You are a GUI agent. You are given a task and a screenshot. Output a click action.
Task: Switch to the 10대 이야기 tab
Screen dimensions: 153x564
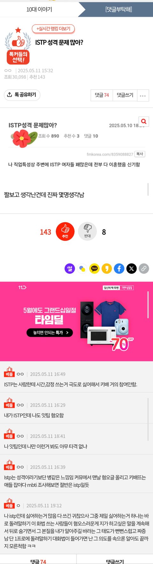tap(39, 9)
